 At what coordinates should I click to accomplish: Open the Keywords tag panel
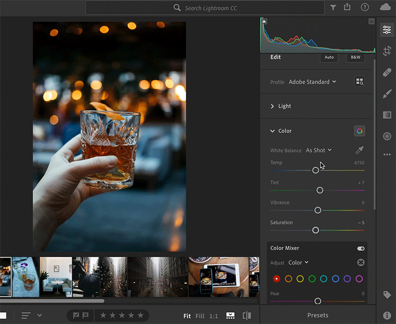pyautogui.click(x=387, y=295)
